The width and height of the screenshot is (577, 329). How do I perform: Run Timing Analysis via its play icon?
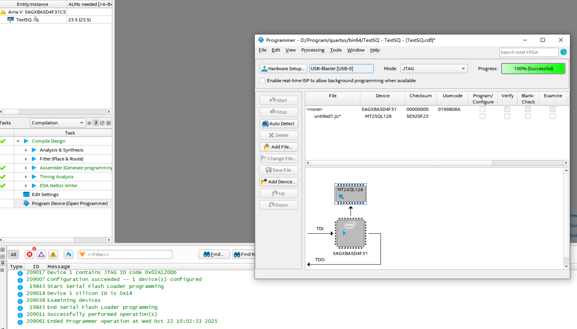[34, 177]
